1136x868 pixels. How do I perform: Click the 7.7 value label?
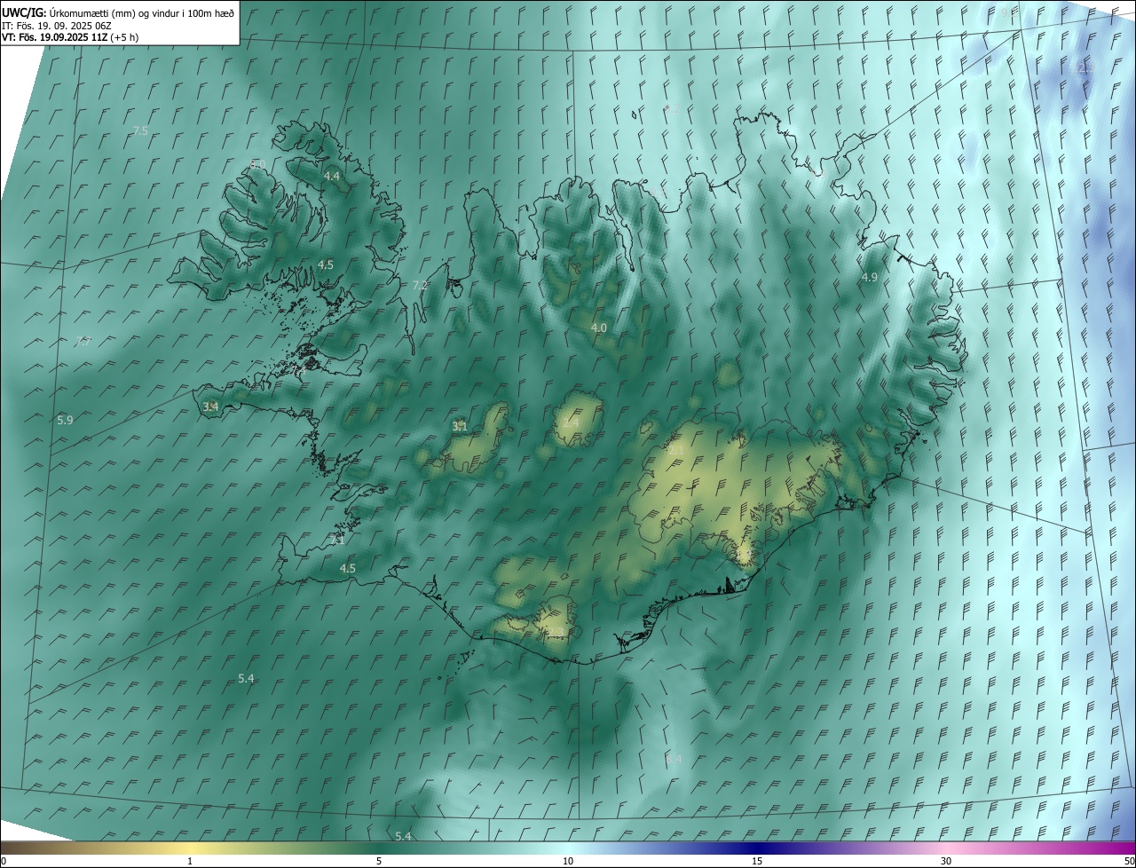pos(83,342)
